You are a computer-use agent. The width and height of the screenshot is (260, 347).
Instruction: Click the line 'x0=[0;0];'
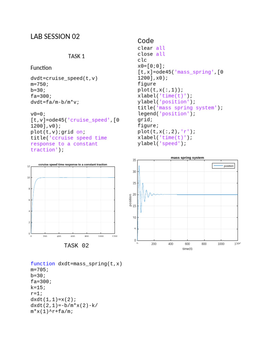point(151,66)
